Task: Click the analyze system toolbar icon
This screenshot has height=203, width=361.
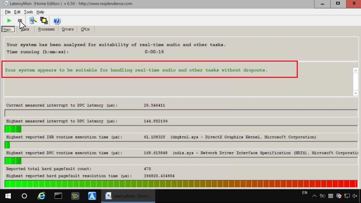Action: 33,21
